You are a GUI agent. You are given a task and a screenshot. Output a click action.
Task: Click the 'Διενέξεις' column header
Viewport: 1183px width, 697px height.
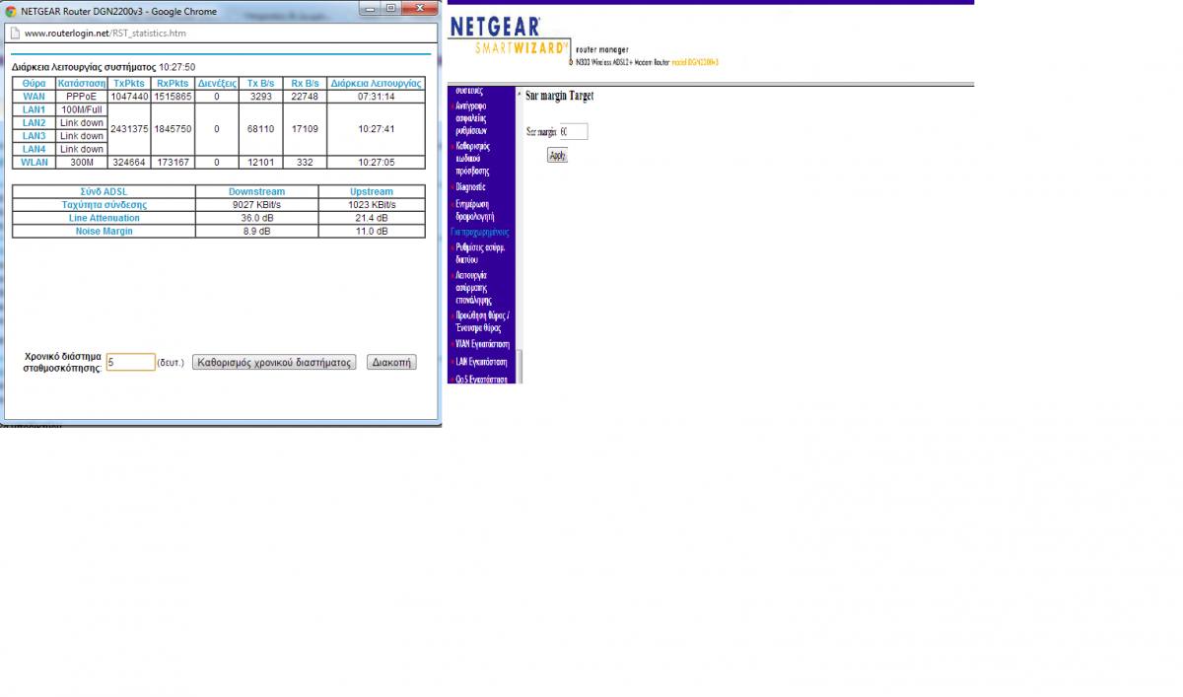point(217,84)
